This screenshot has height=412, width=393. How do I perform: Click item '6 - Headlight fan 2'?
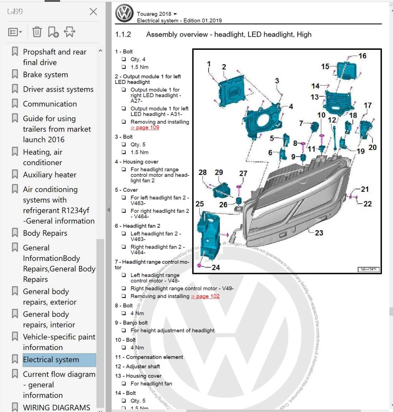tap(137, 226)
